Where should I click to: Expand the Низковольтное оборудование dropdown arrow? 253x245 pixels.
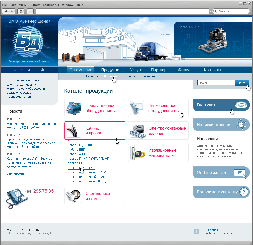[178, 111]
